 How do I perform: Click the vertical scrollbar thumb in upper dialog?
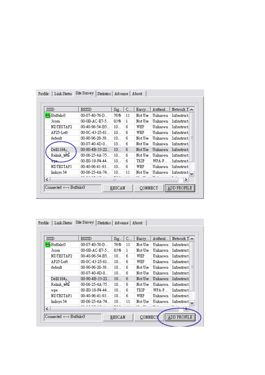click(x=192, y=137)
